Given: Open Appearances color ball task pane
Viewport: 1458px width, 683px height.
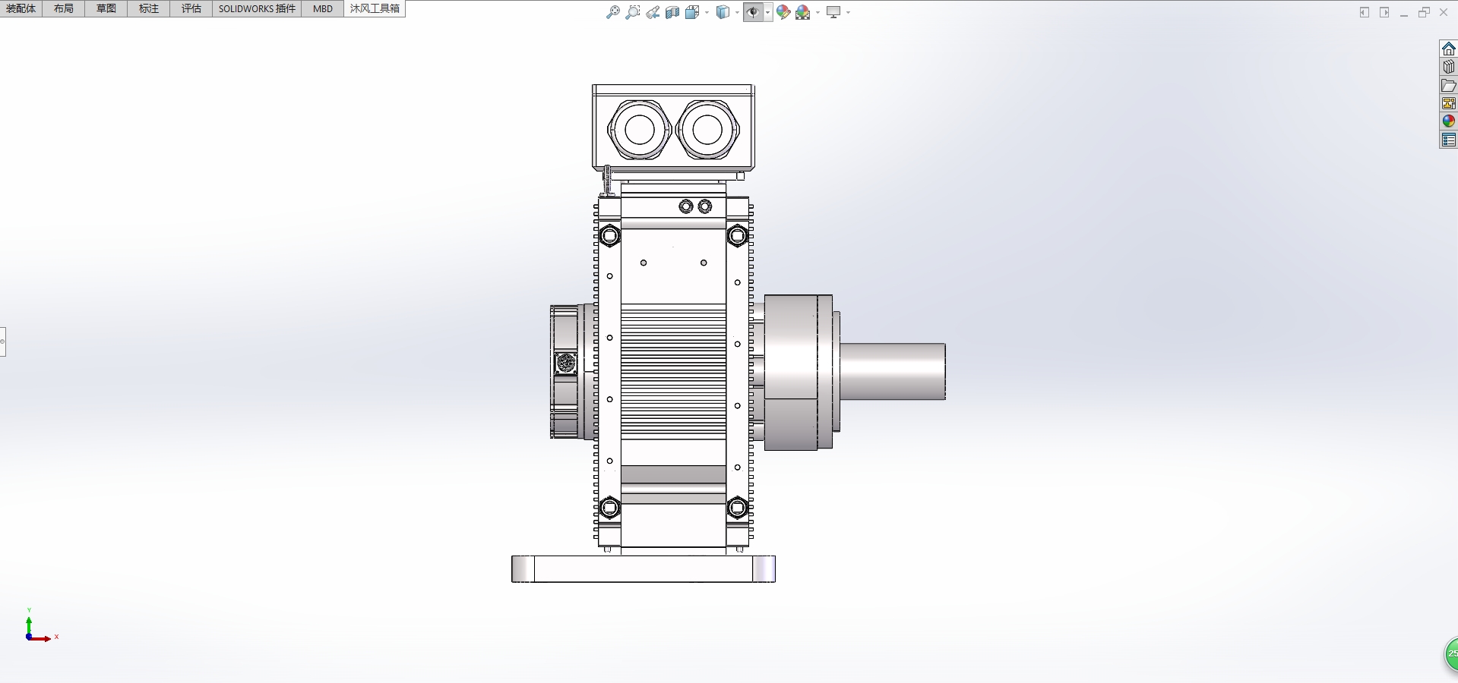Looking at the screenshot, I should point(1449,121).
